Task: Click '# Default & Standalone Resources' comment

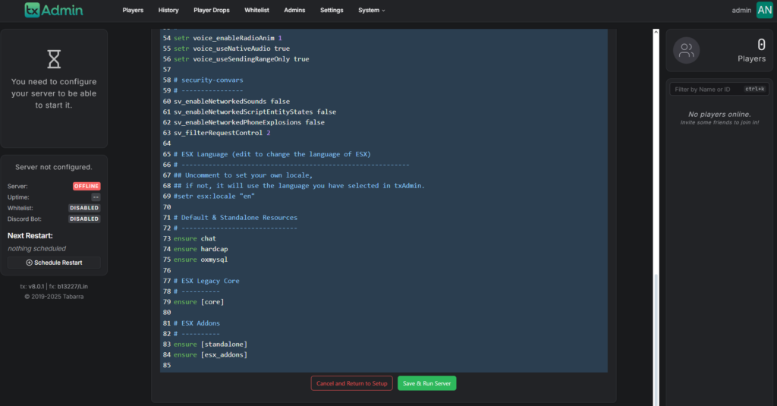Action: (235, 217)
